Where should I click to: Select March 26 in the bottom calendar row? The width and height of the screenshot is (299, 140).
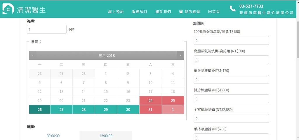[40, 109]
